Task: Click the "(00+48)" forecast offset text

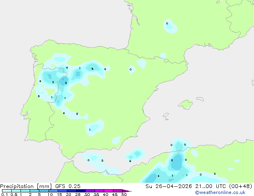Action: 241,186
